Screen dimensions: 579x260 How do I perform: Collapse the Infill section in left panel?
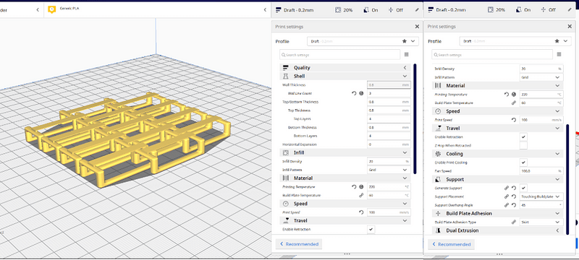click(x=345, y=152)
